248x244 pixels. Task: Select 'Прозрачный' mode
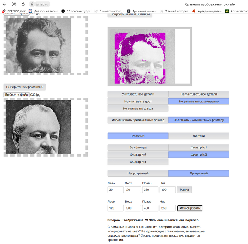[x=199, y=173]
